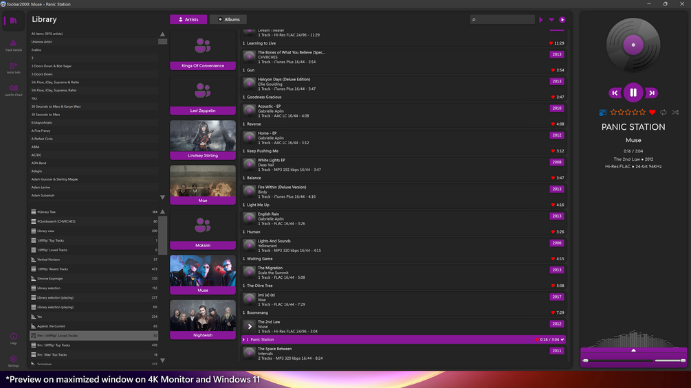
Task: Skip to next track
Action: (652, 93)
